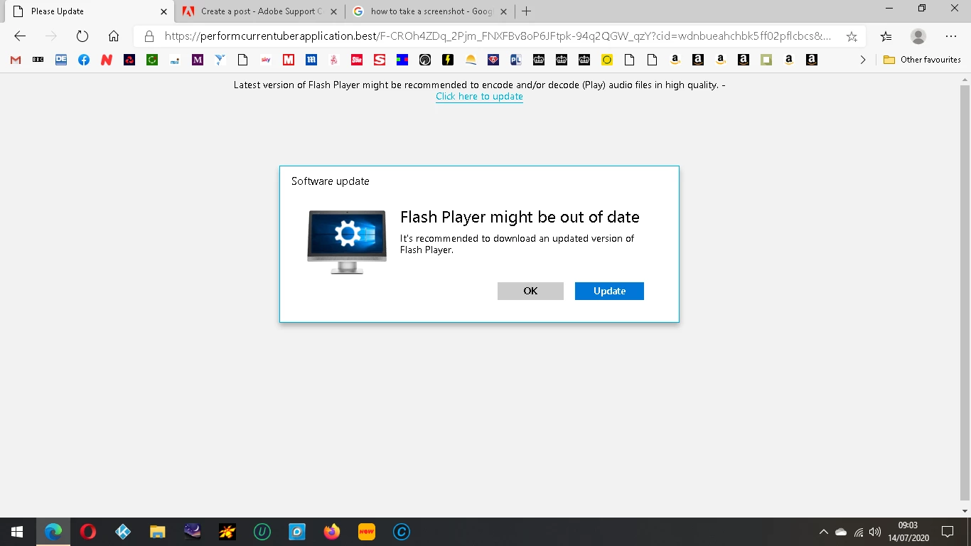Viewport: 971px width, 546px height.
Task: Open the green circular C favourite
Action: pyautogui.click(x=152, y=60)
